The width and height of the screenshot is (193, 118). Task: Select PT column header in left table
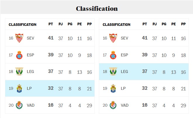click(x=51, y=24)
